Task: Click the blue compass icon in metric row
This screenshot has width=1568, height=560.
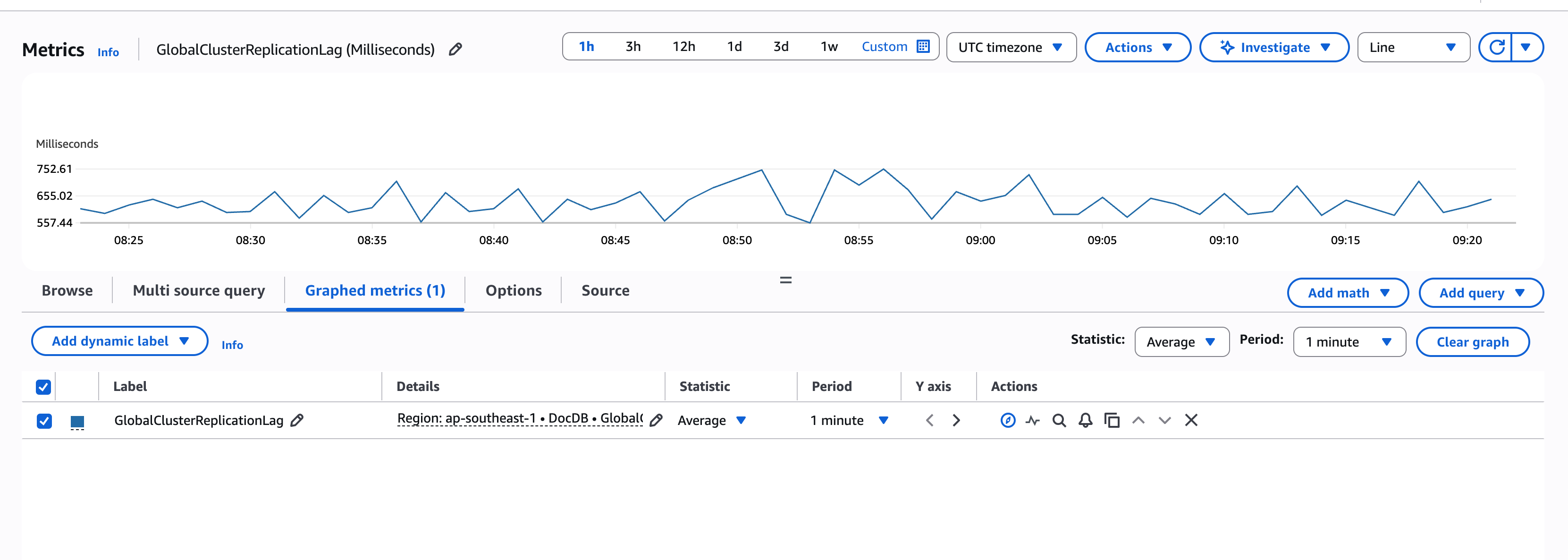Action: coord(1007,420)
